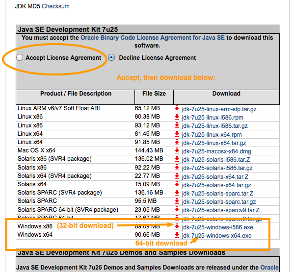292x272 pixels.
Task: Click the 95.5 MB file size
Action: pos(146,201)
